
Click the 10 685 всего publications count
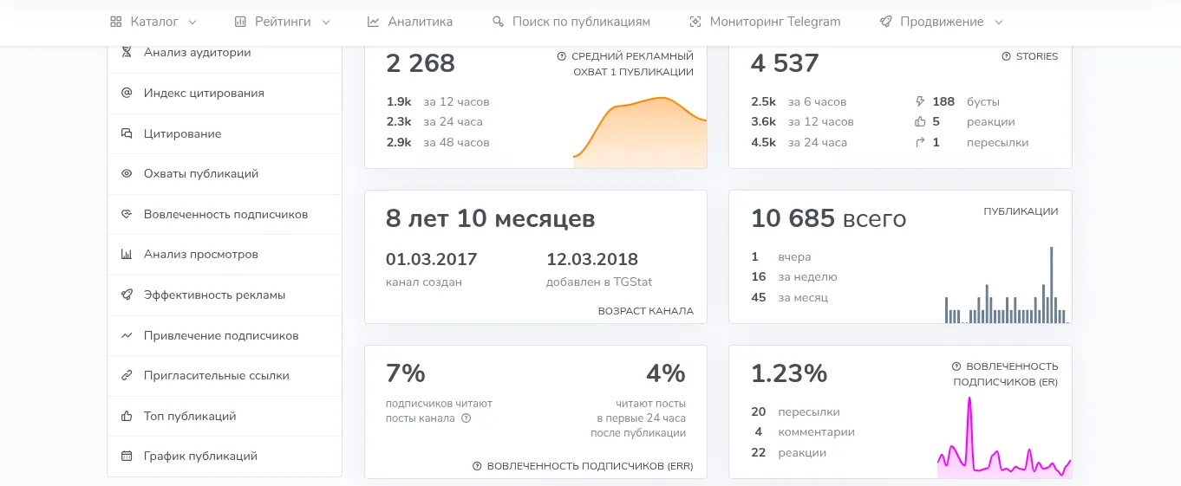(x=828, y=218)
